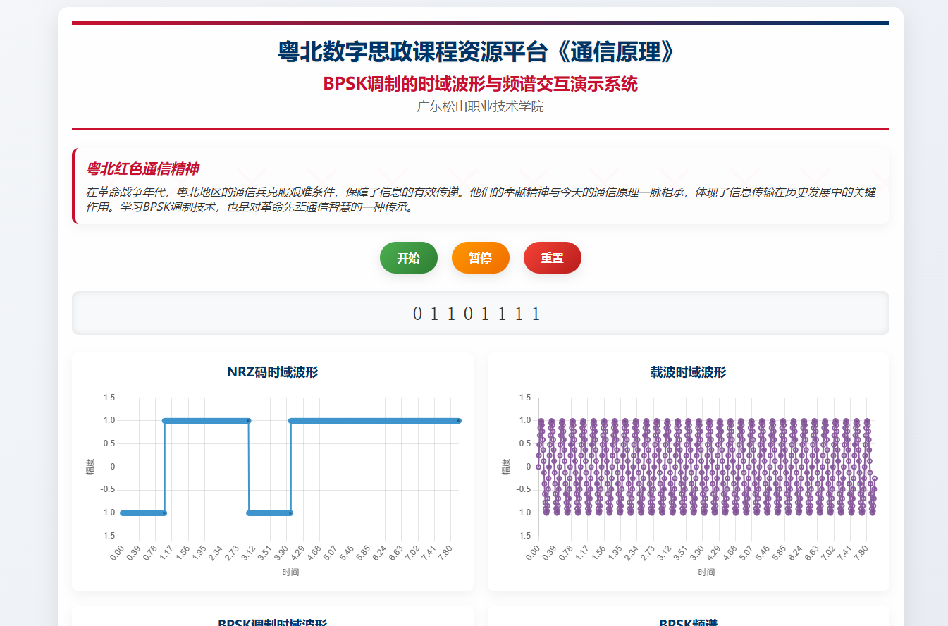This screenshot has width=948, height=626.
Task: Click the purple carrier waveform plot
Action: click(x=706, y=467)
